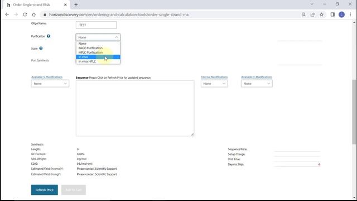Click the Scale help question icon
357x201 pixels.
click(x=41, y=49)
